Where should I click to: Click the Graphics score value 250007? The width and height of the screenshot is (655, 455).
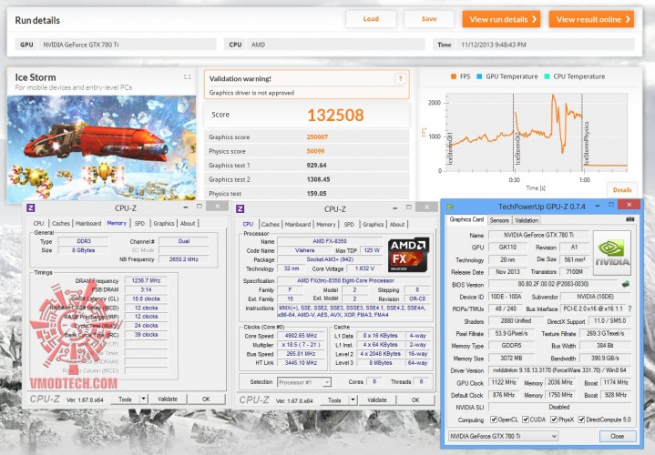[x=317, y=136]
